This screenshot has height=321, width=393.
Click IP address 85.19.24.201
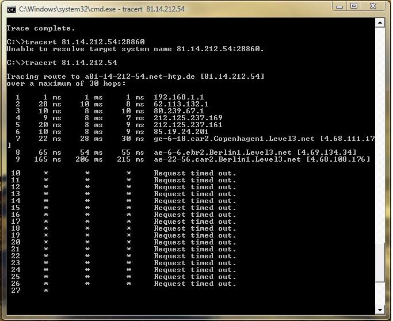[181, 132]
